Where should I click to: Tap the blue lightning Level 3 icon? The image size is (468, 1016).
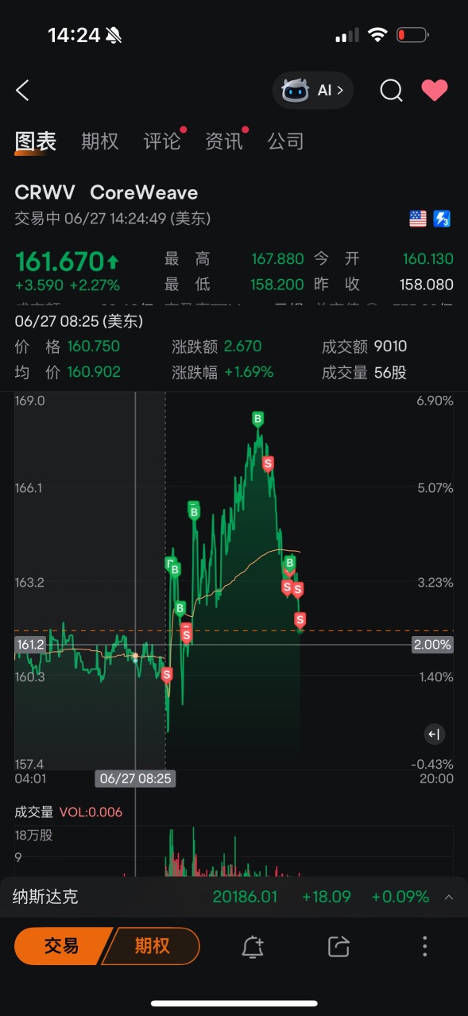442,219
